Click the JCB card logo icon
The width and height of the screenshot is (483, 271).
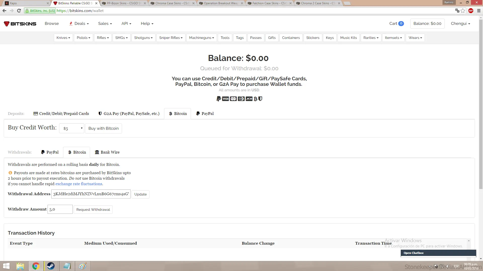click(249, 99)
